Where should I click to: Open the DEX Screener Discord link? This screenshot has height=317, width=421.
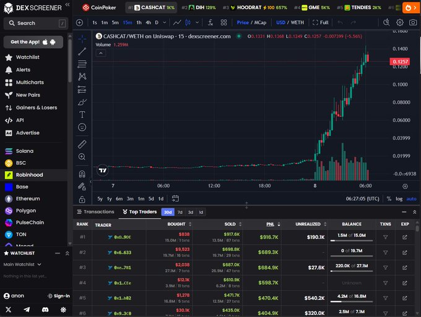tap(45, 310)
